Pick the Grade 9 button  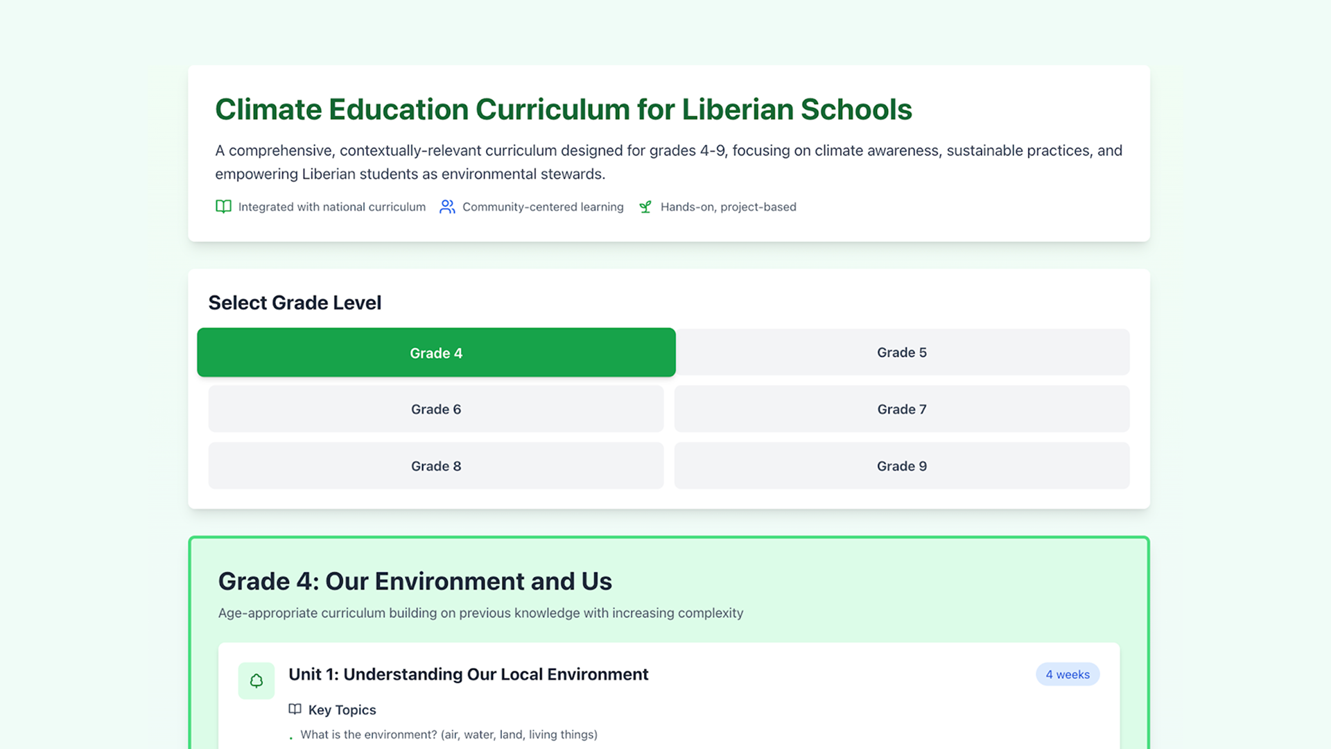(x=901, y=466)
